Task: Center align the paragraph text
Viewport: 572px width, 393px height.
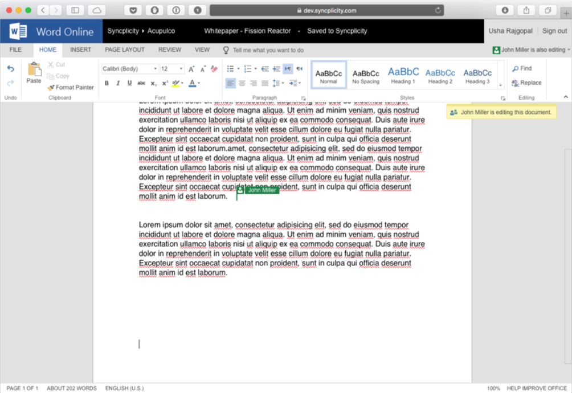Action: (x=242, y=83)
